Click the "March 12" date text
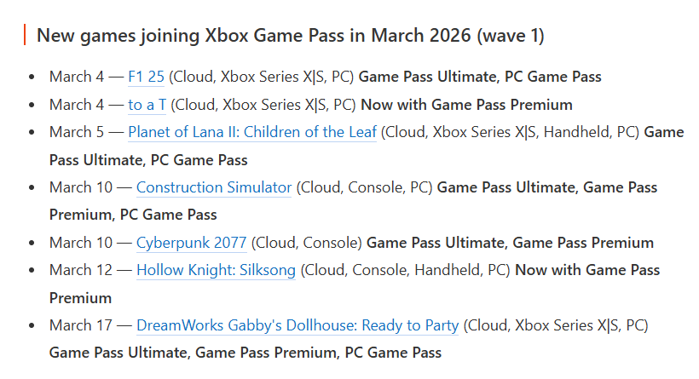This screenshot has width=699, height=379. point(79,270)
